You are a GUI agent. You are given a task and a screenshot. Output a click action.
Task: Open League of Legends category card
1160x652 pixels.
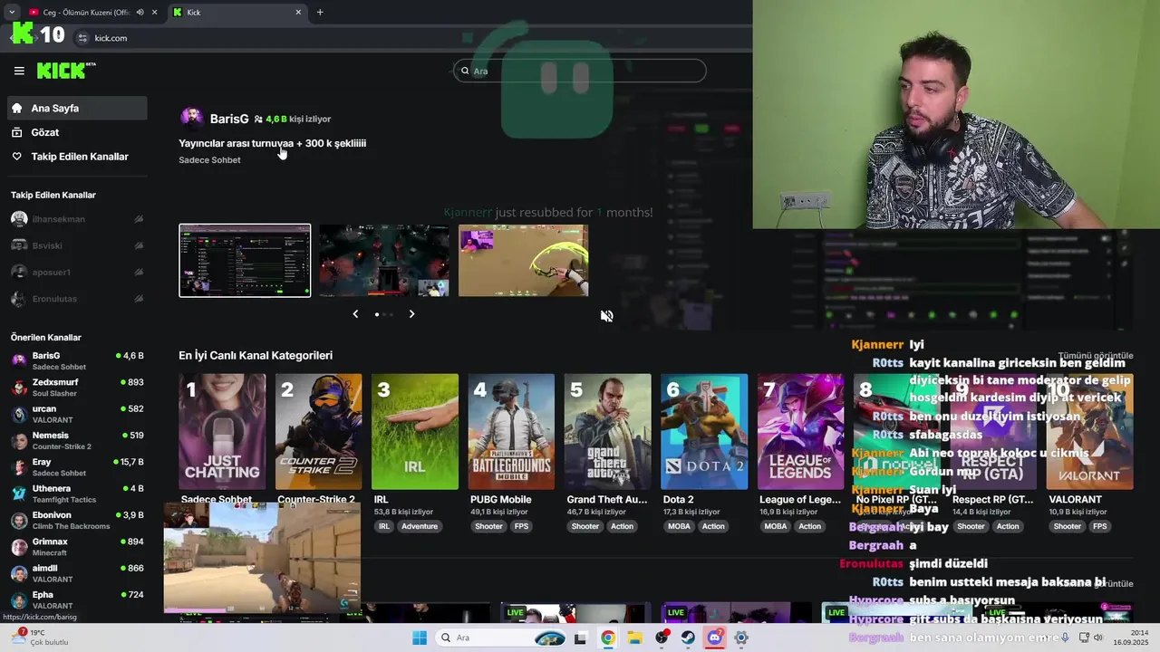point(800,432)
